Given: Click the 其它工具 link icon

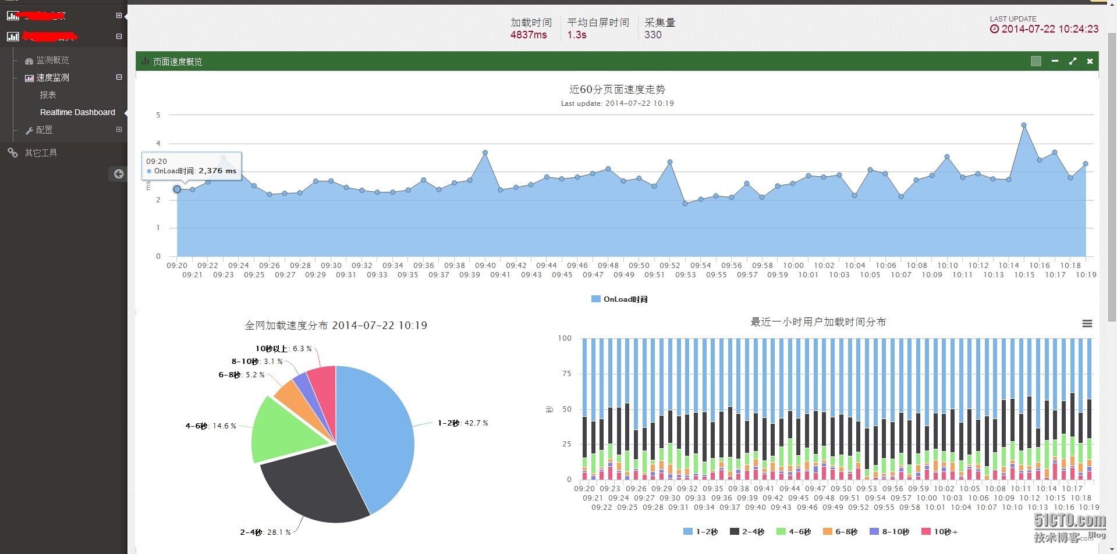Looking at the screenshot, I should (13, 153).
